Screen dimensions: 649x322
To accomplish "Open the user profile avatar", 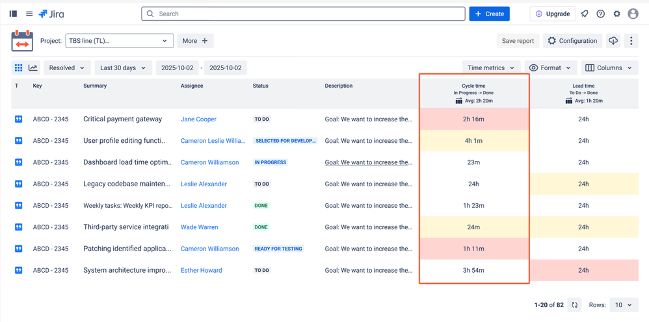I will (633, 14).
